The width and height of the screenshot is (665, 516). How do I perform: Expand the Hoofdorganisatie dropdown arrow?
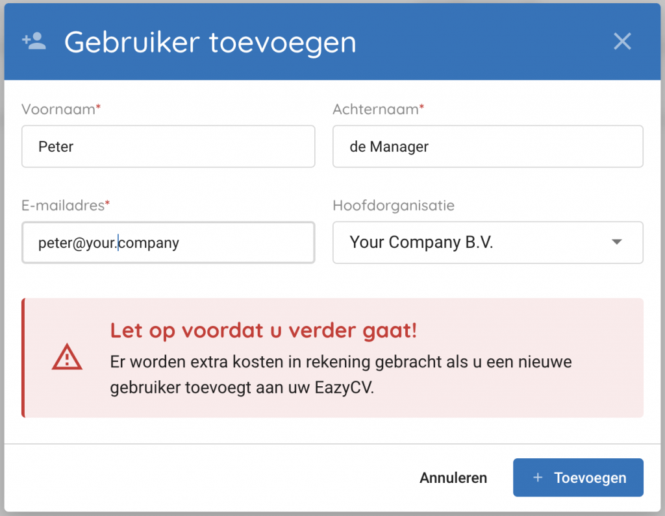617,242
